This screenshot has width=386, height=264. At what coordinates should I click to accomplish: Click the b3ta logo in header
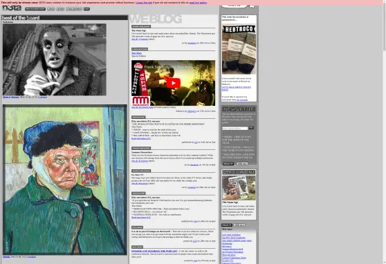[12, 8]
